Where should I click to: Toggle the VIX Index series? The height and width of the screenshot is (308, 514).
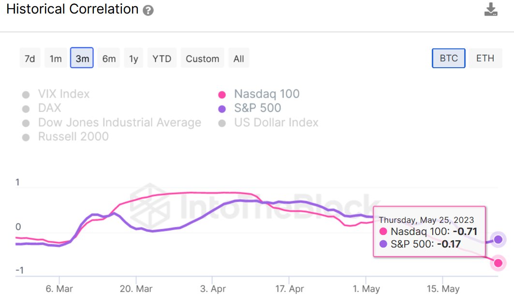click(x=63, y=94)
